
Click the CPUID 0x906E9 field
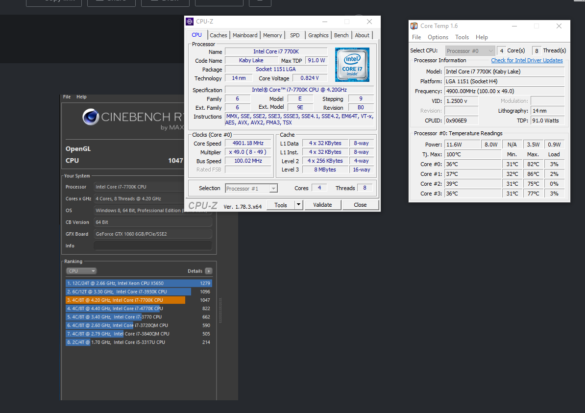tap(462, 121)
